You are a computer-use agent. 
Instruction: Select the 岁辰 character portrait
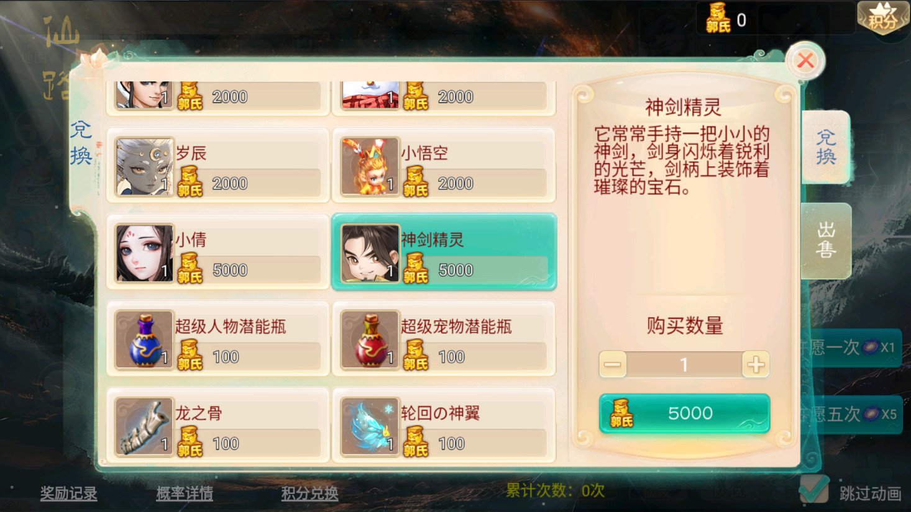point(144,166)
